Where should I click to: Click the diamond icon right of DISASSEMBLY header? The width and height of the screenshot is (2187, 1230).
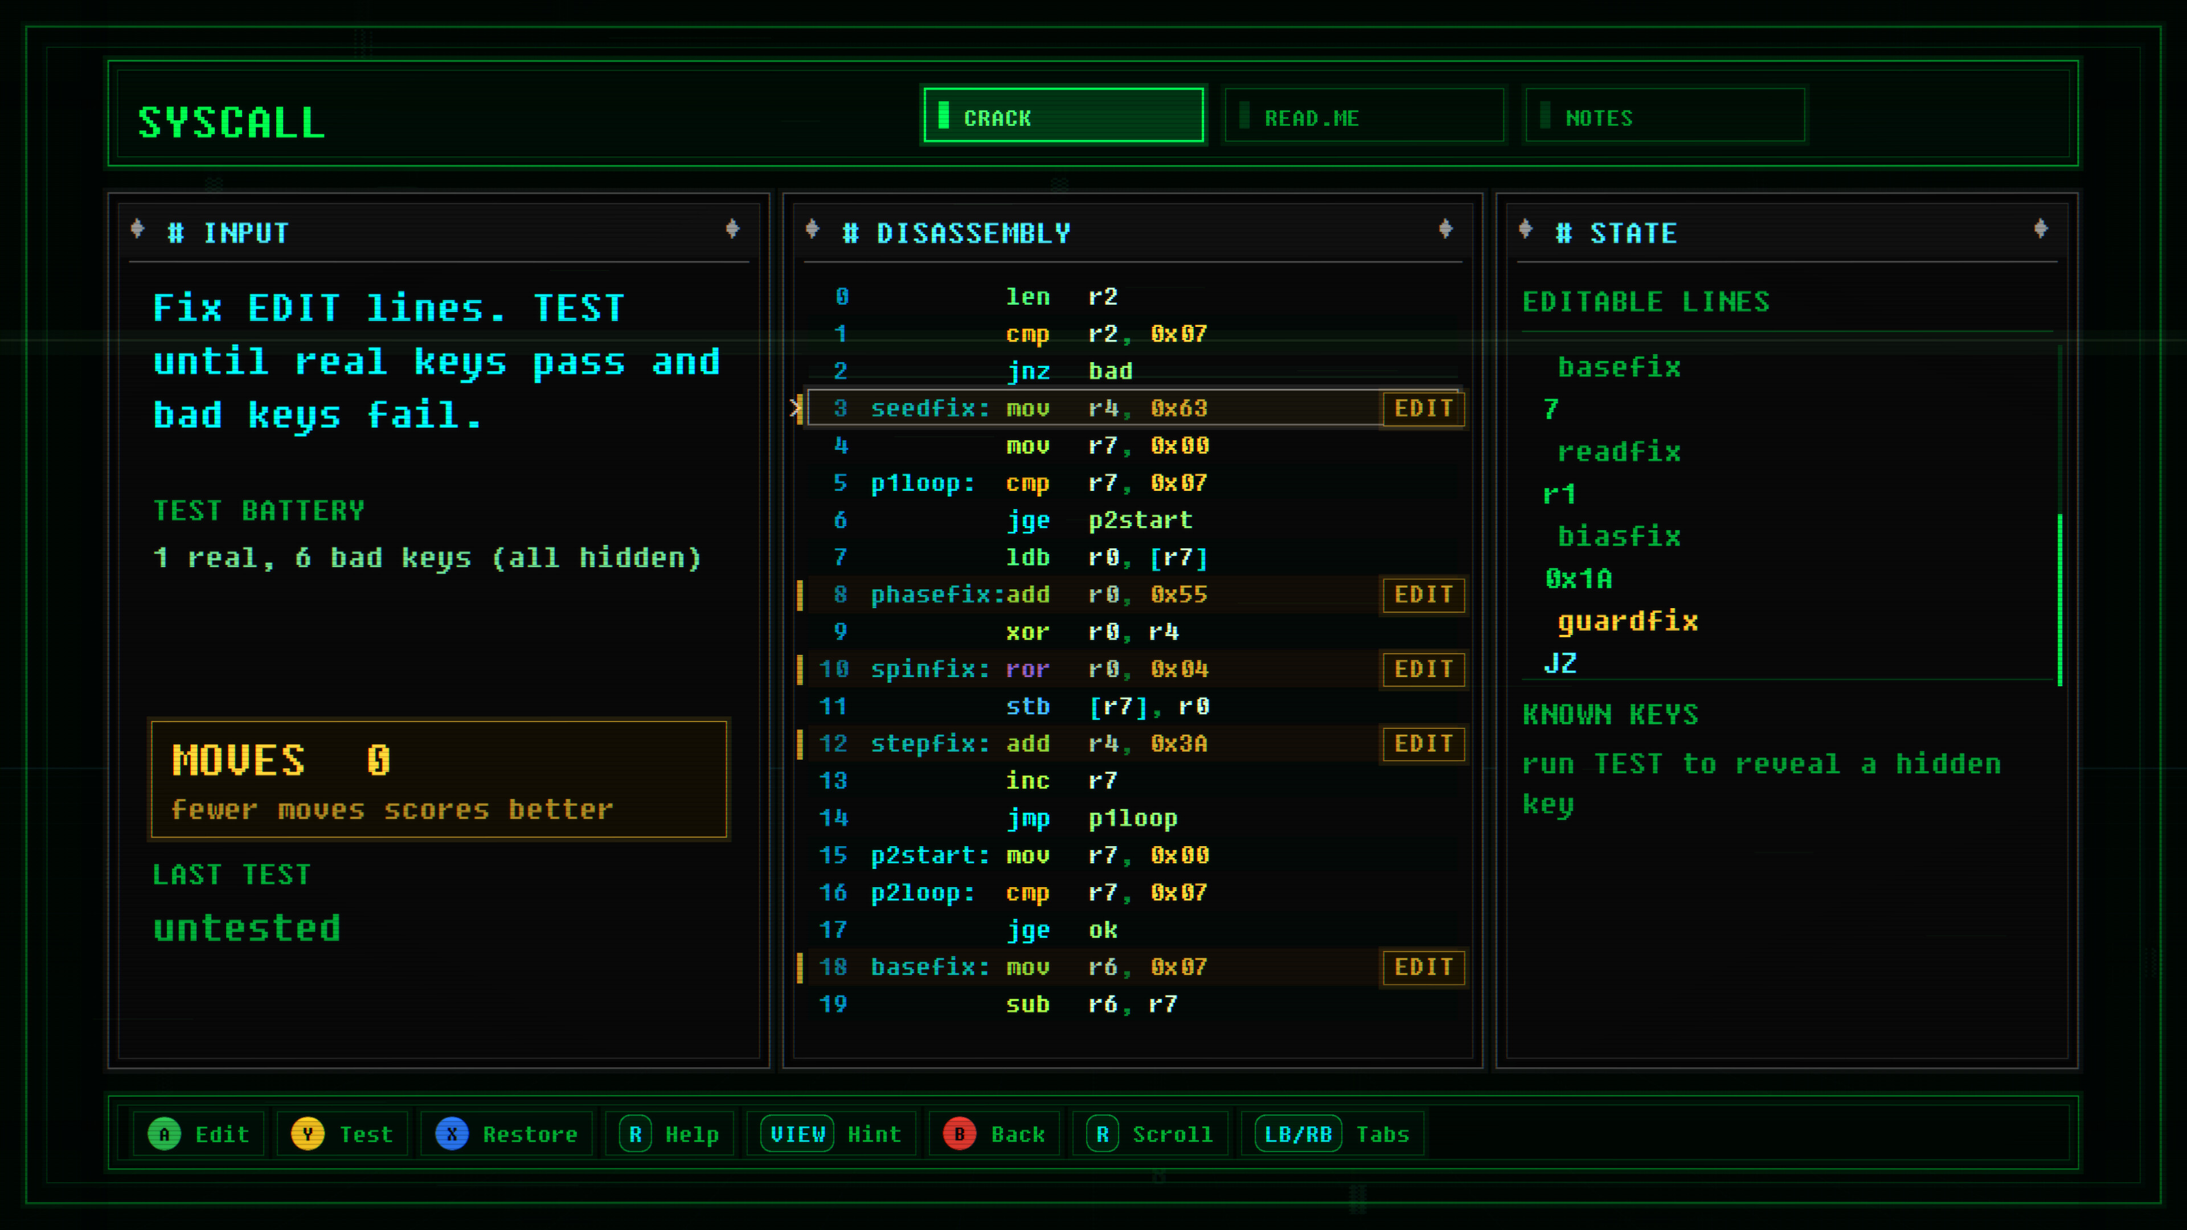(1446, 228)
